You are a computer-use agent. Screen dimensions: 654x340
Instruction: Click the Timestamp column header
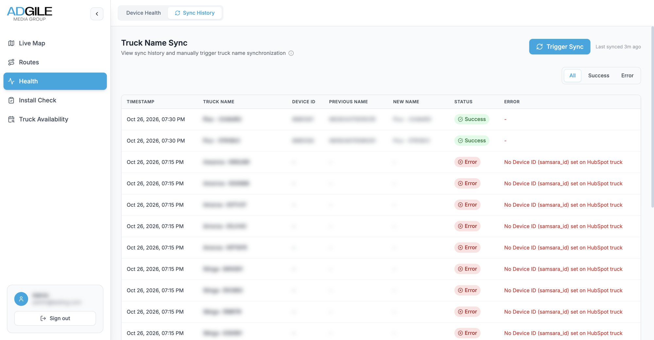tap(141, 102)
